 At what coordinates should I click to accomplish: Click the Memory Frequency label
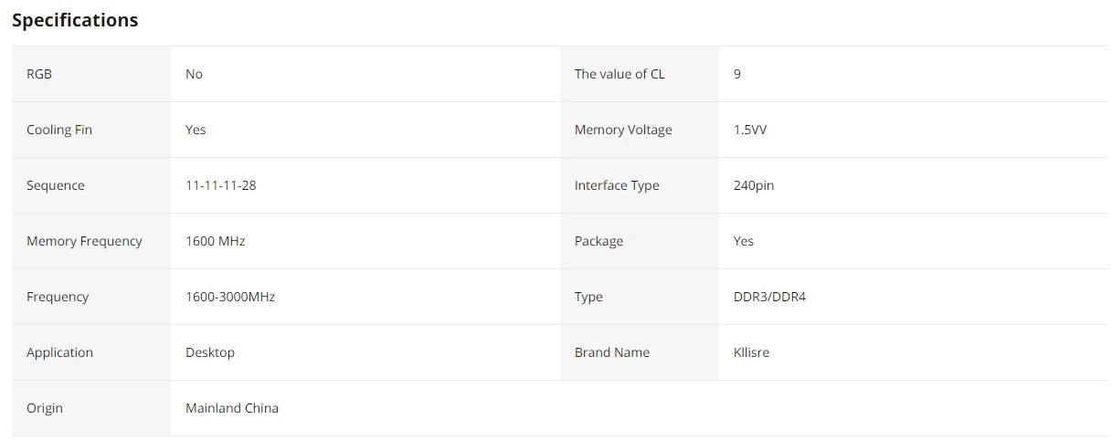84,241
